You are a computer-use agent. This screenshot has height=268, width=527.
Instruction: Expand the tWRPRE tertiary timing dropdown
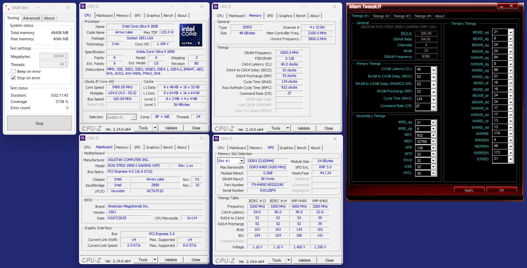511,134
